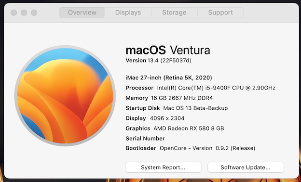Click the Display label
Screen dimensions: 301x182
pyautogui.click(x=136, y=118)
